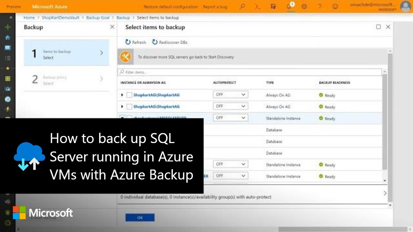Send feedback via the smiley icon
Screen dimensions: 413x232
pos(335,6)
